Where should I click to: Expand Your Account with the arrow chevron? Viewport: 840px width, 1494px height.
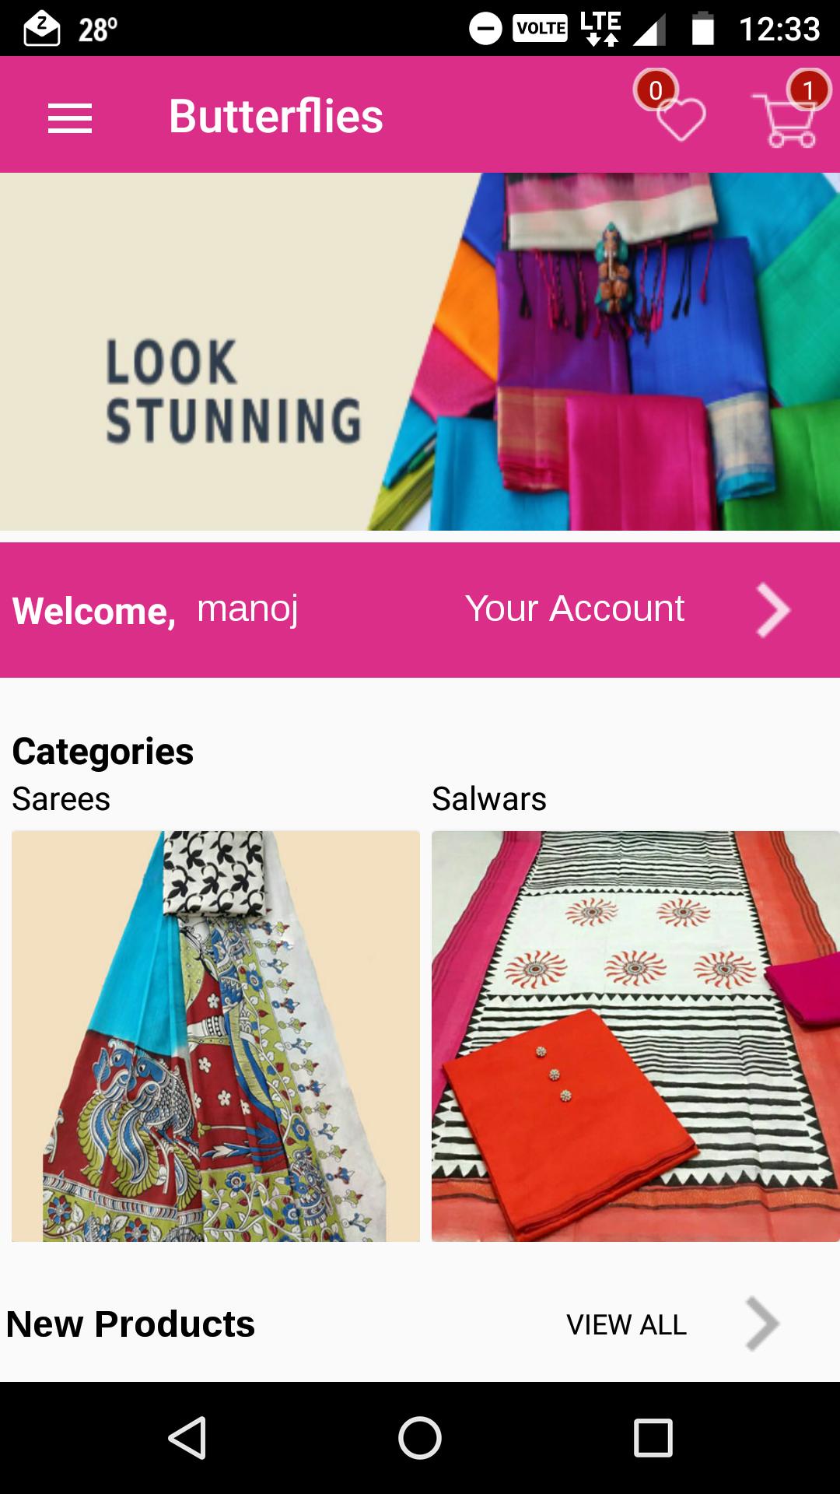(x=773, y=611)
